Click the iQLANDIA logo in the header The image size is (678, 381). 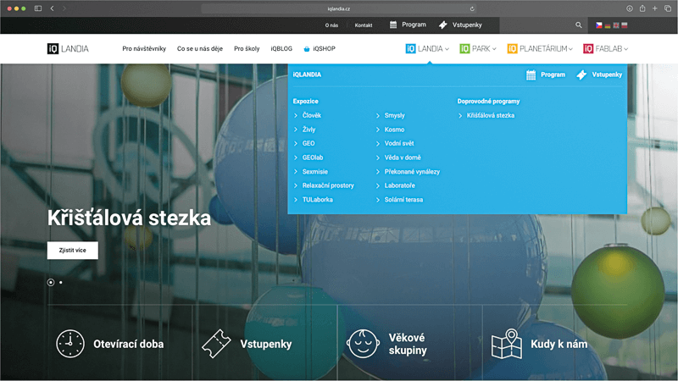tap(68, 49)
